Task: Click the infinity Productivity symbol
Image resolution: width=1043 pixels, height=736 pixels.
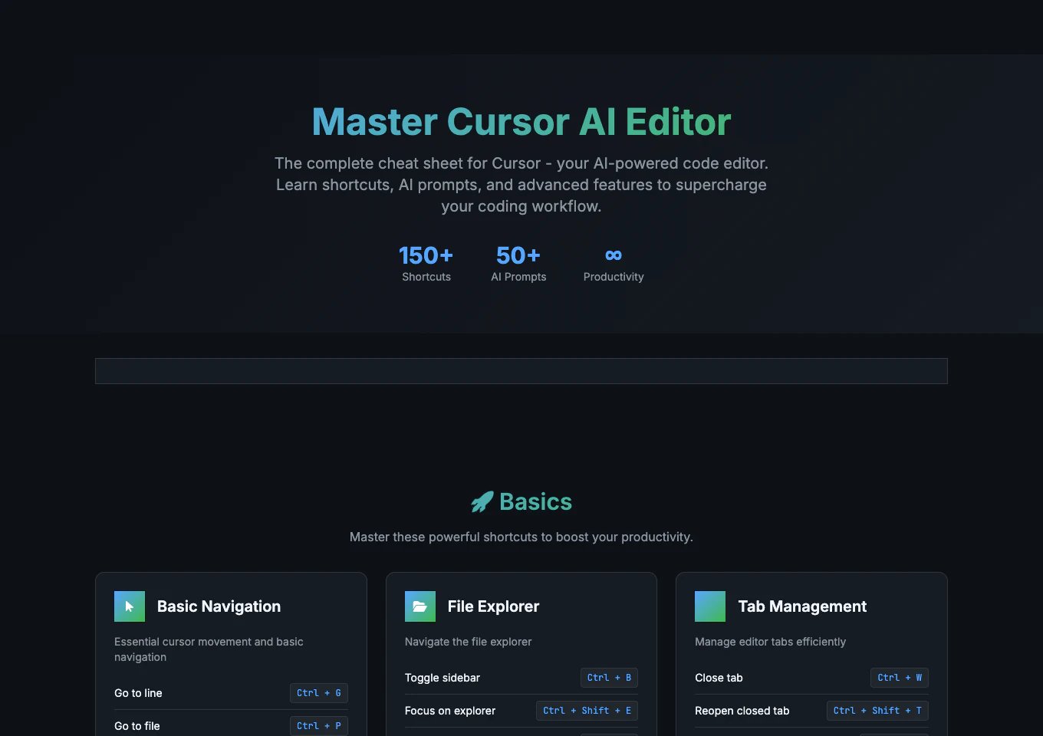Action: pos(614,255)
